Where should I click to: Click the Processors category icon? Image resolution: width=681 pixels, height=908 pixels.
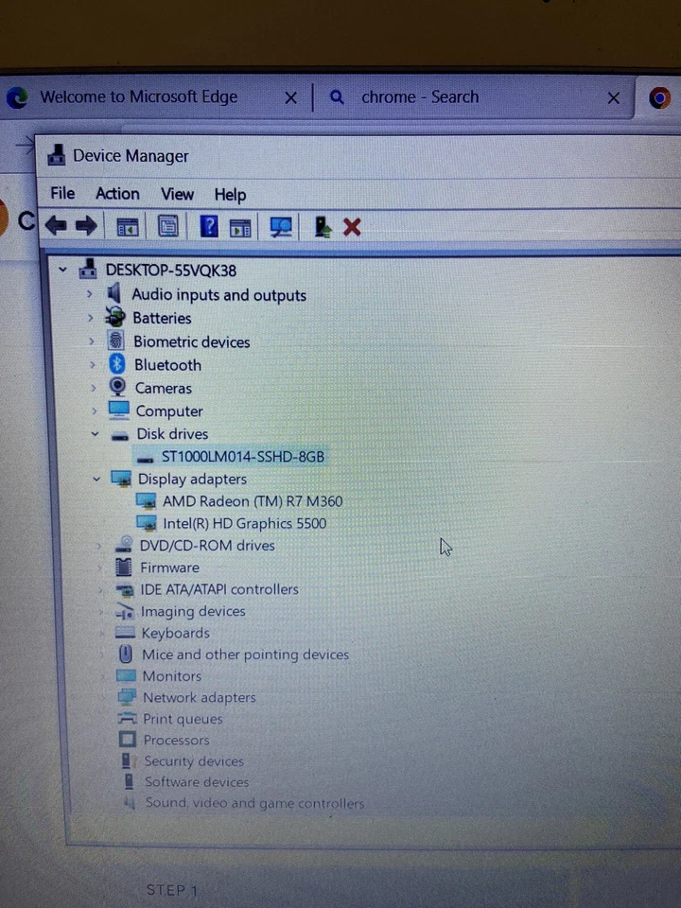[128, 739]
